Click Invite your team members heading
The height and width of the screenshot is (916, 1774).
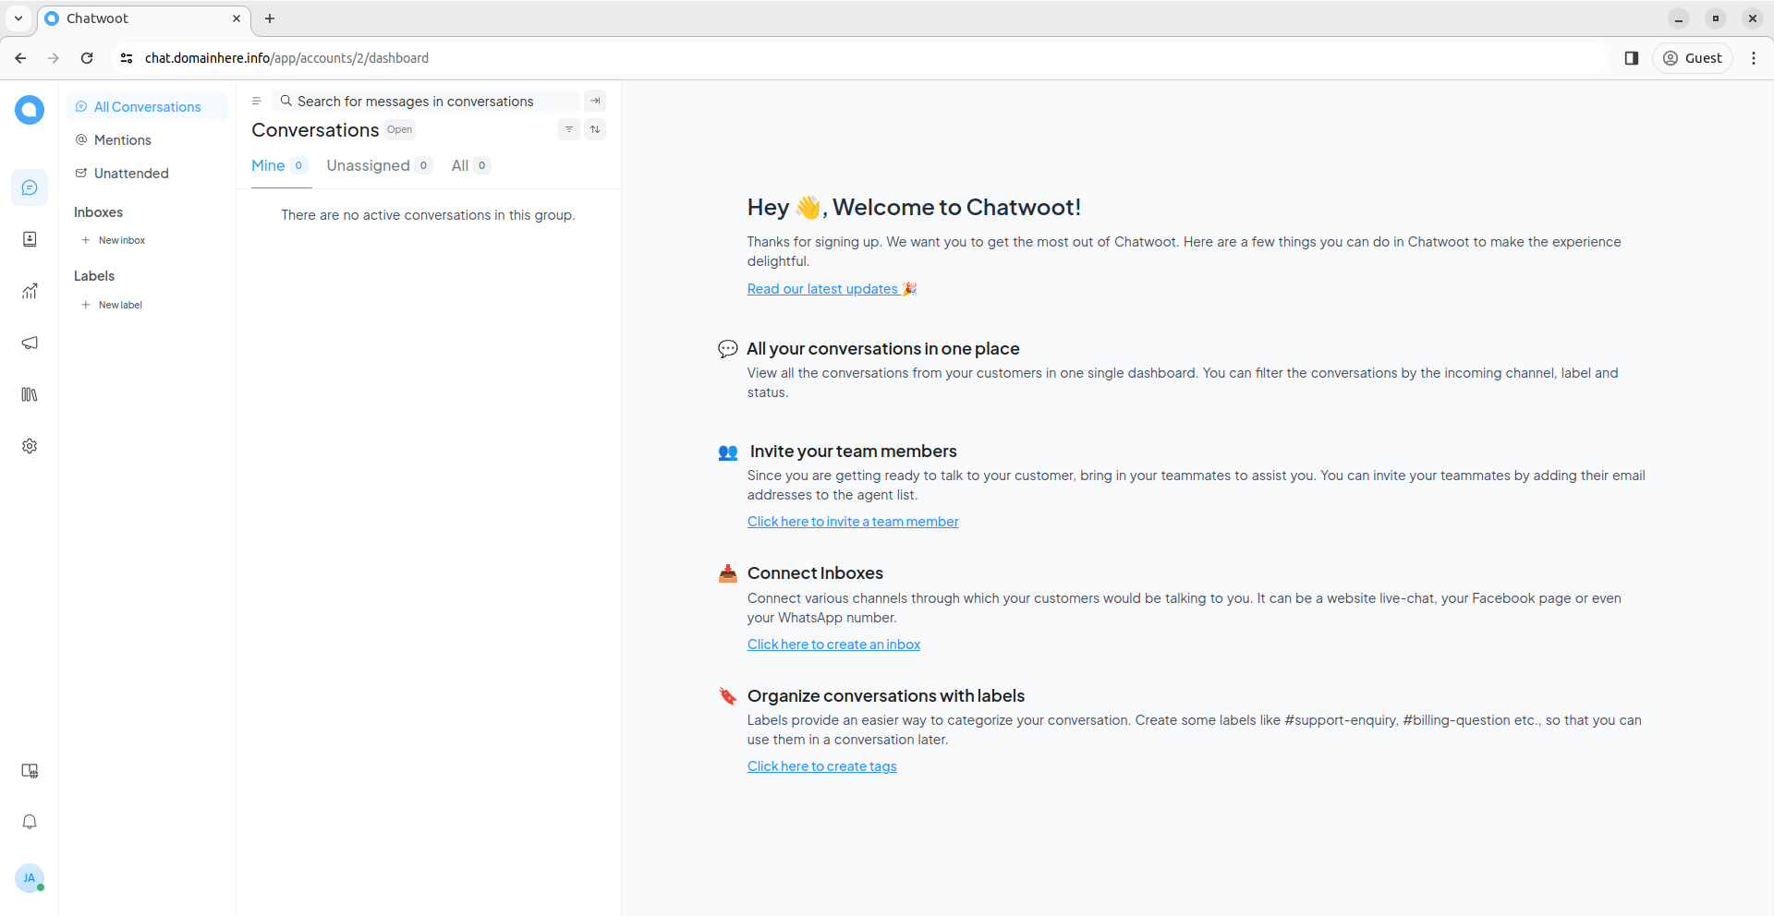pos(853,452)
